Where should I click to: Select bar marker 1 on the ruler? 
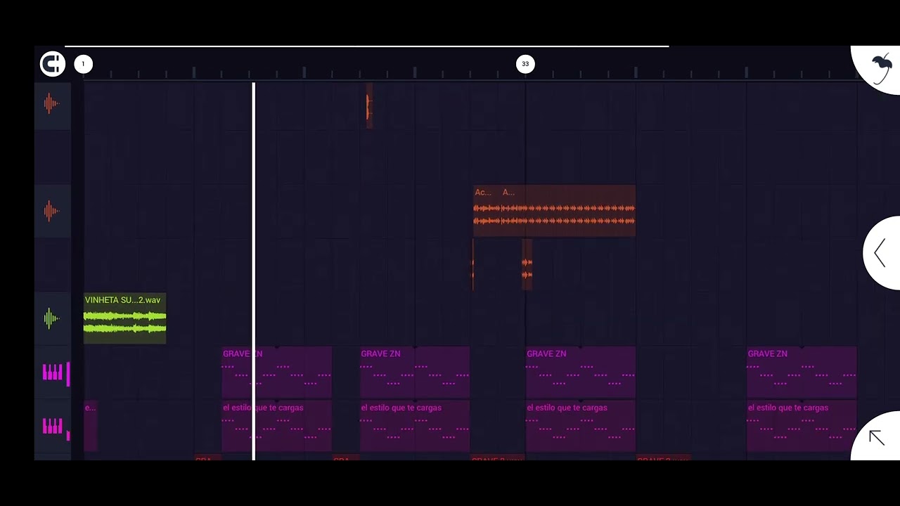click(x=83, y=64)
